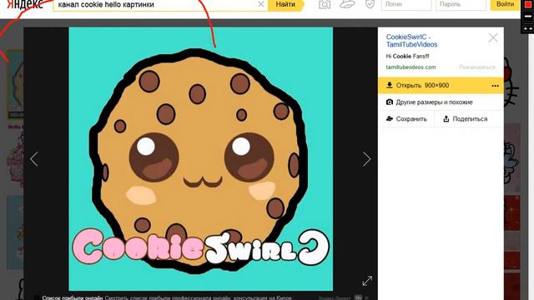Go to next image arrow

click(366, 159)
